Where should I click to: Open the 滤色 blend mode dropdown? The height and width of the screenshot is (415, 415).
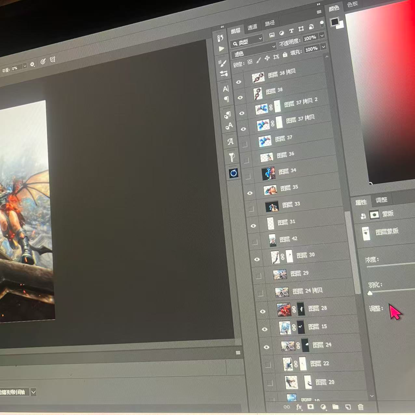pyautogui.click(x=254, y=52)
